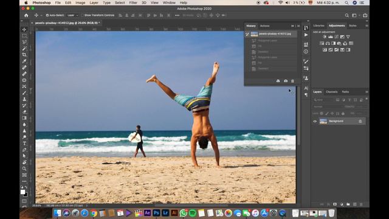
Task: Open the History panel menu
Action: pyautogui.click(x=298, y=26)
